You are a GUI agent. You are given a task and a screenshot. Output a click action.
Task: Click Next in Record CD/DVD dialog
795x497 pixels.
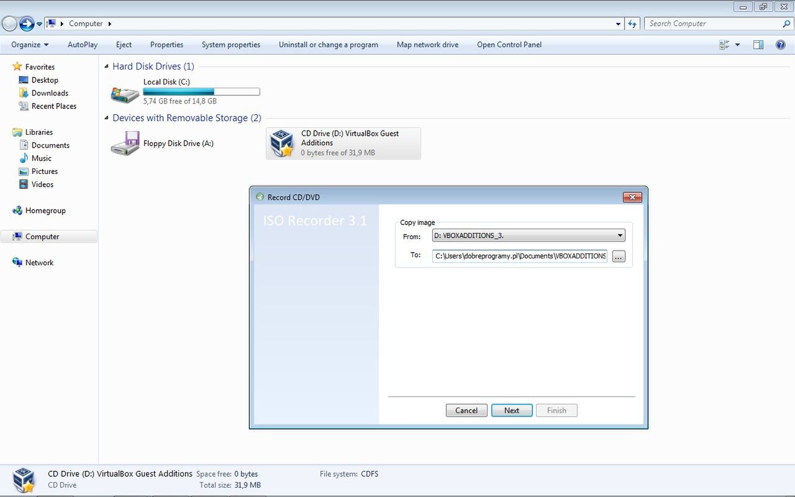click(x=512, y=411)
